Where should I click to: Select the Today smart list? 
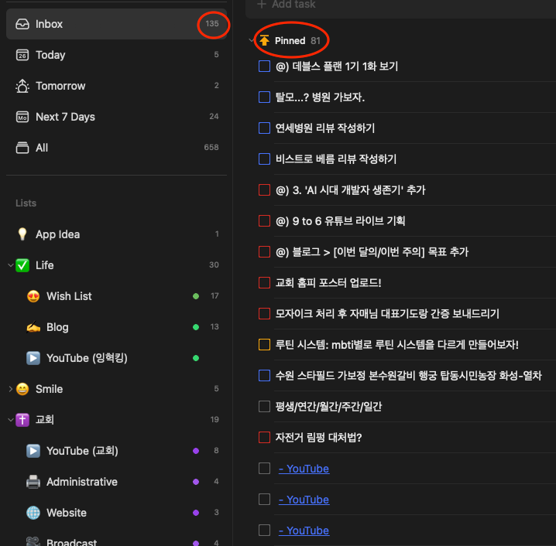pos(116,55)
